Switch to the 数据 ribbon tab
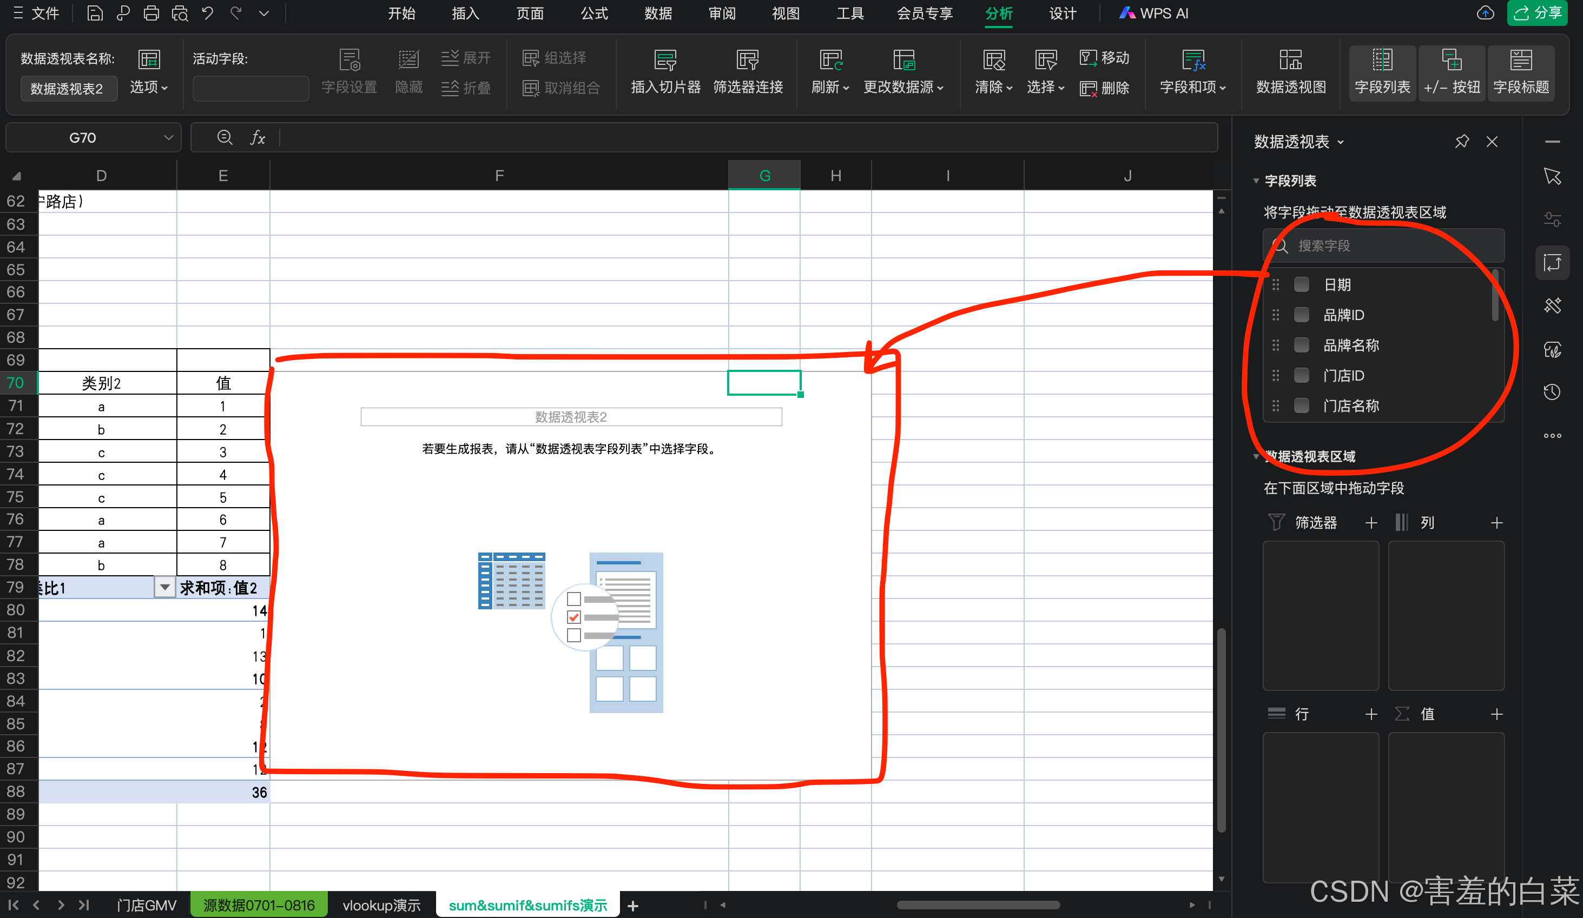Image resolution: width=1583 pixels, height=918 pixels. pyautogui.click(x=658, y=13)
